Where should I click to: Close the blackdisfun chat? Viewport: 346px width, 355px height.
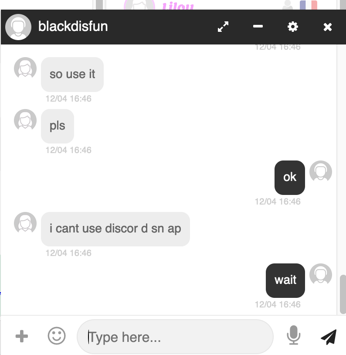click(x=327, y=27)
